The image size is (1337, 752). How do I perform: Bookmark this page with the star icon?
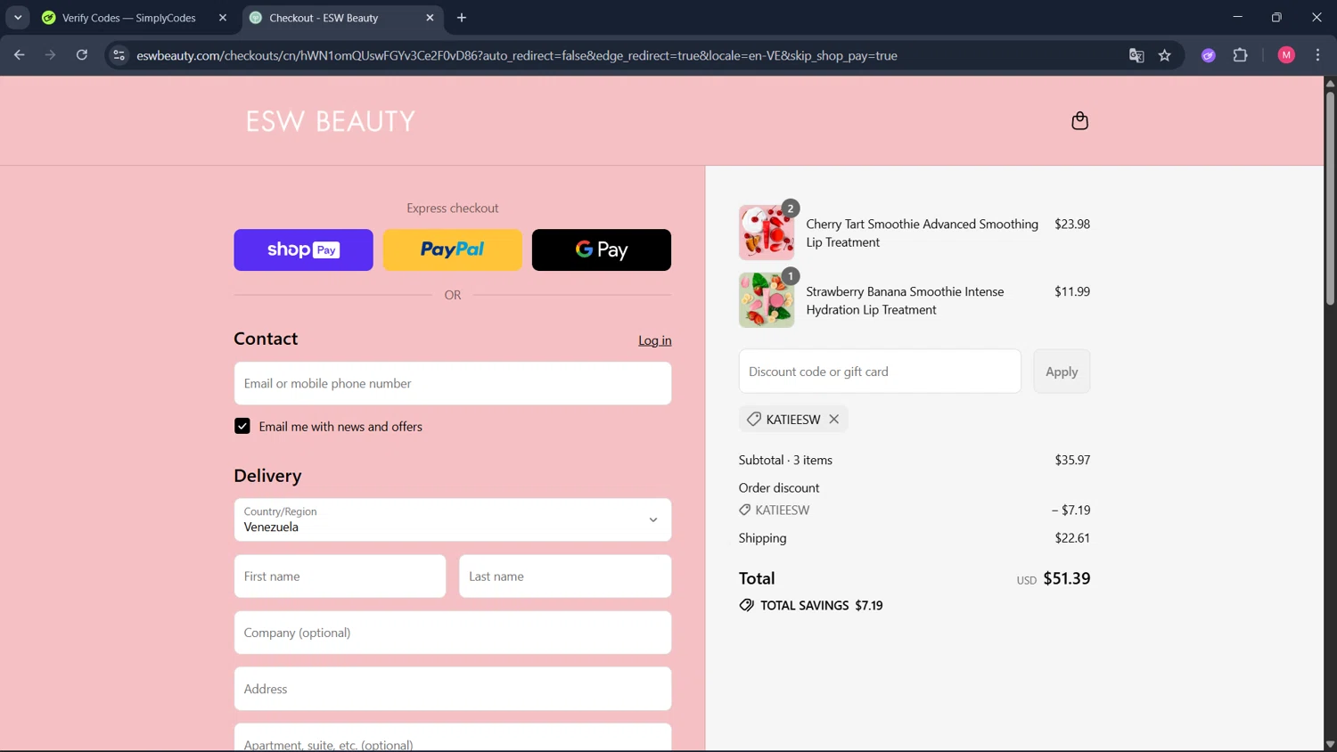[1164, 55]
